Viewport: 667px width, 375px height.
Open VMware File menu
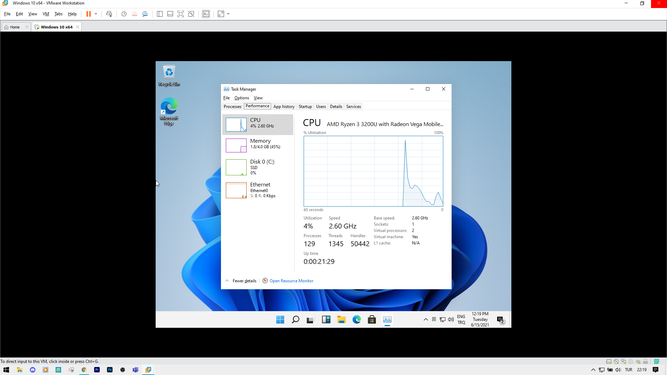point(7,14)
